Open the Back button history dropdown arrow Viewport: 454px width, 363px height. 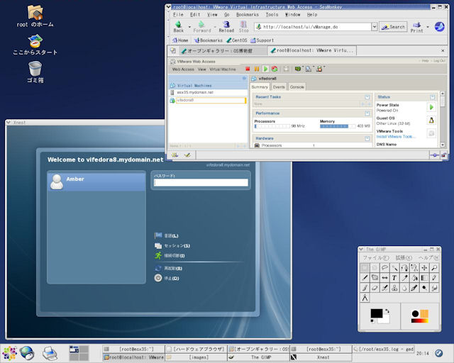pos(189,27)
